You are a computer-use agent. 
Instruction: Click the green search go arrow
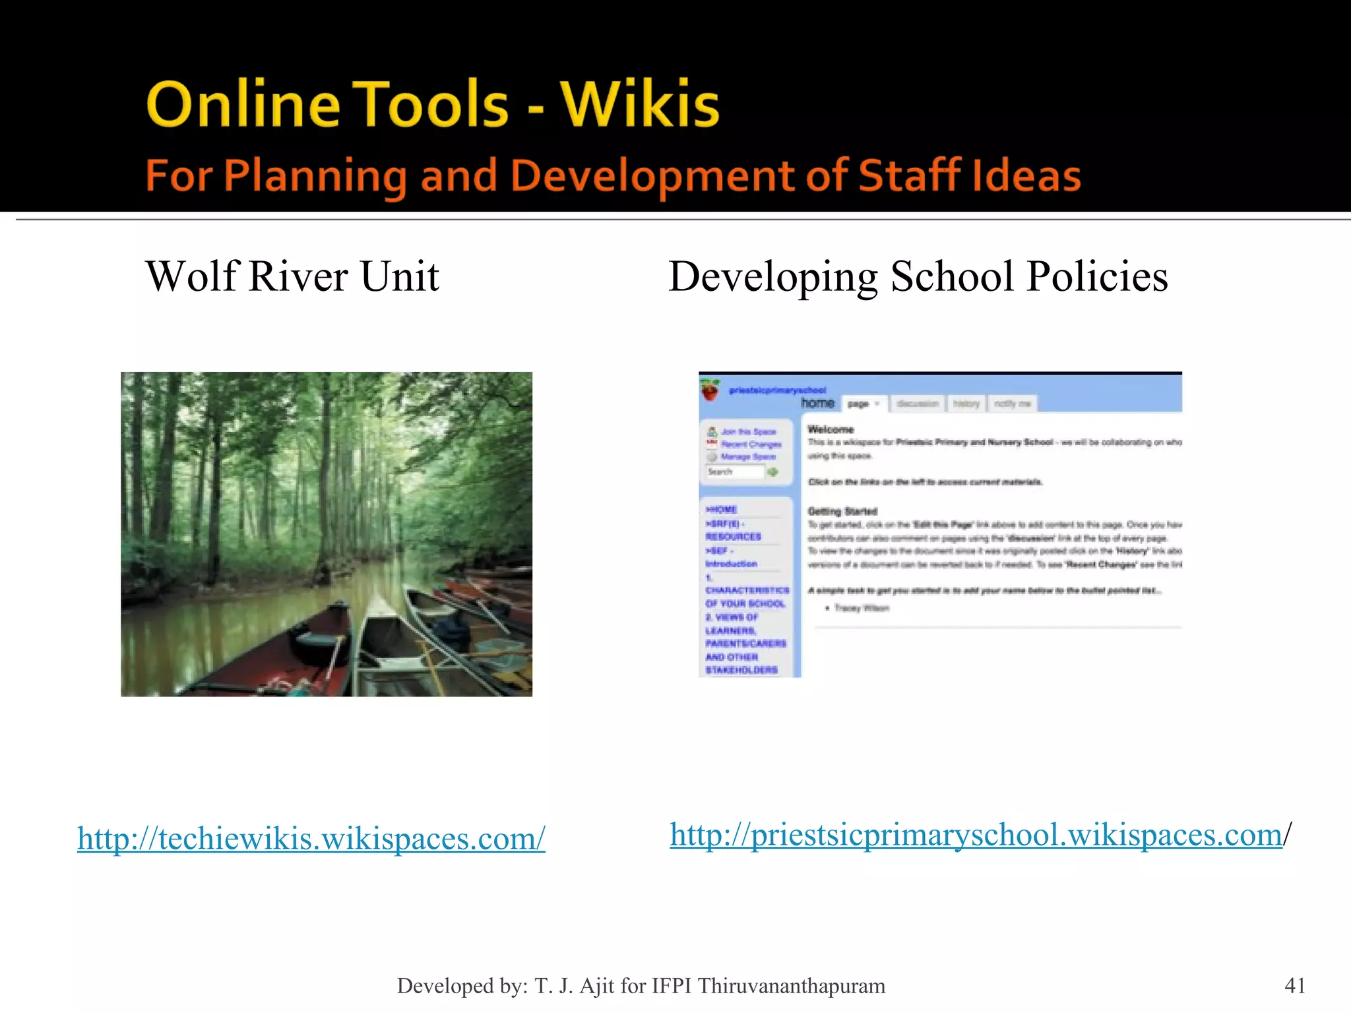point(773,472)
